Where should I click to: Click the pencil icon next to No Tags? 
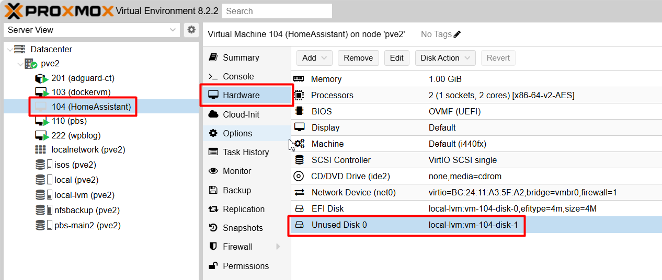click(x=458, y=34)
